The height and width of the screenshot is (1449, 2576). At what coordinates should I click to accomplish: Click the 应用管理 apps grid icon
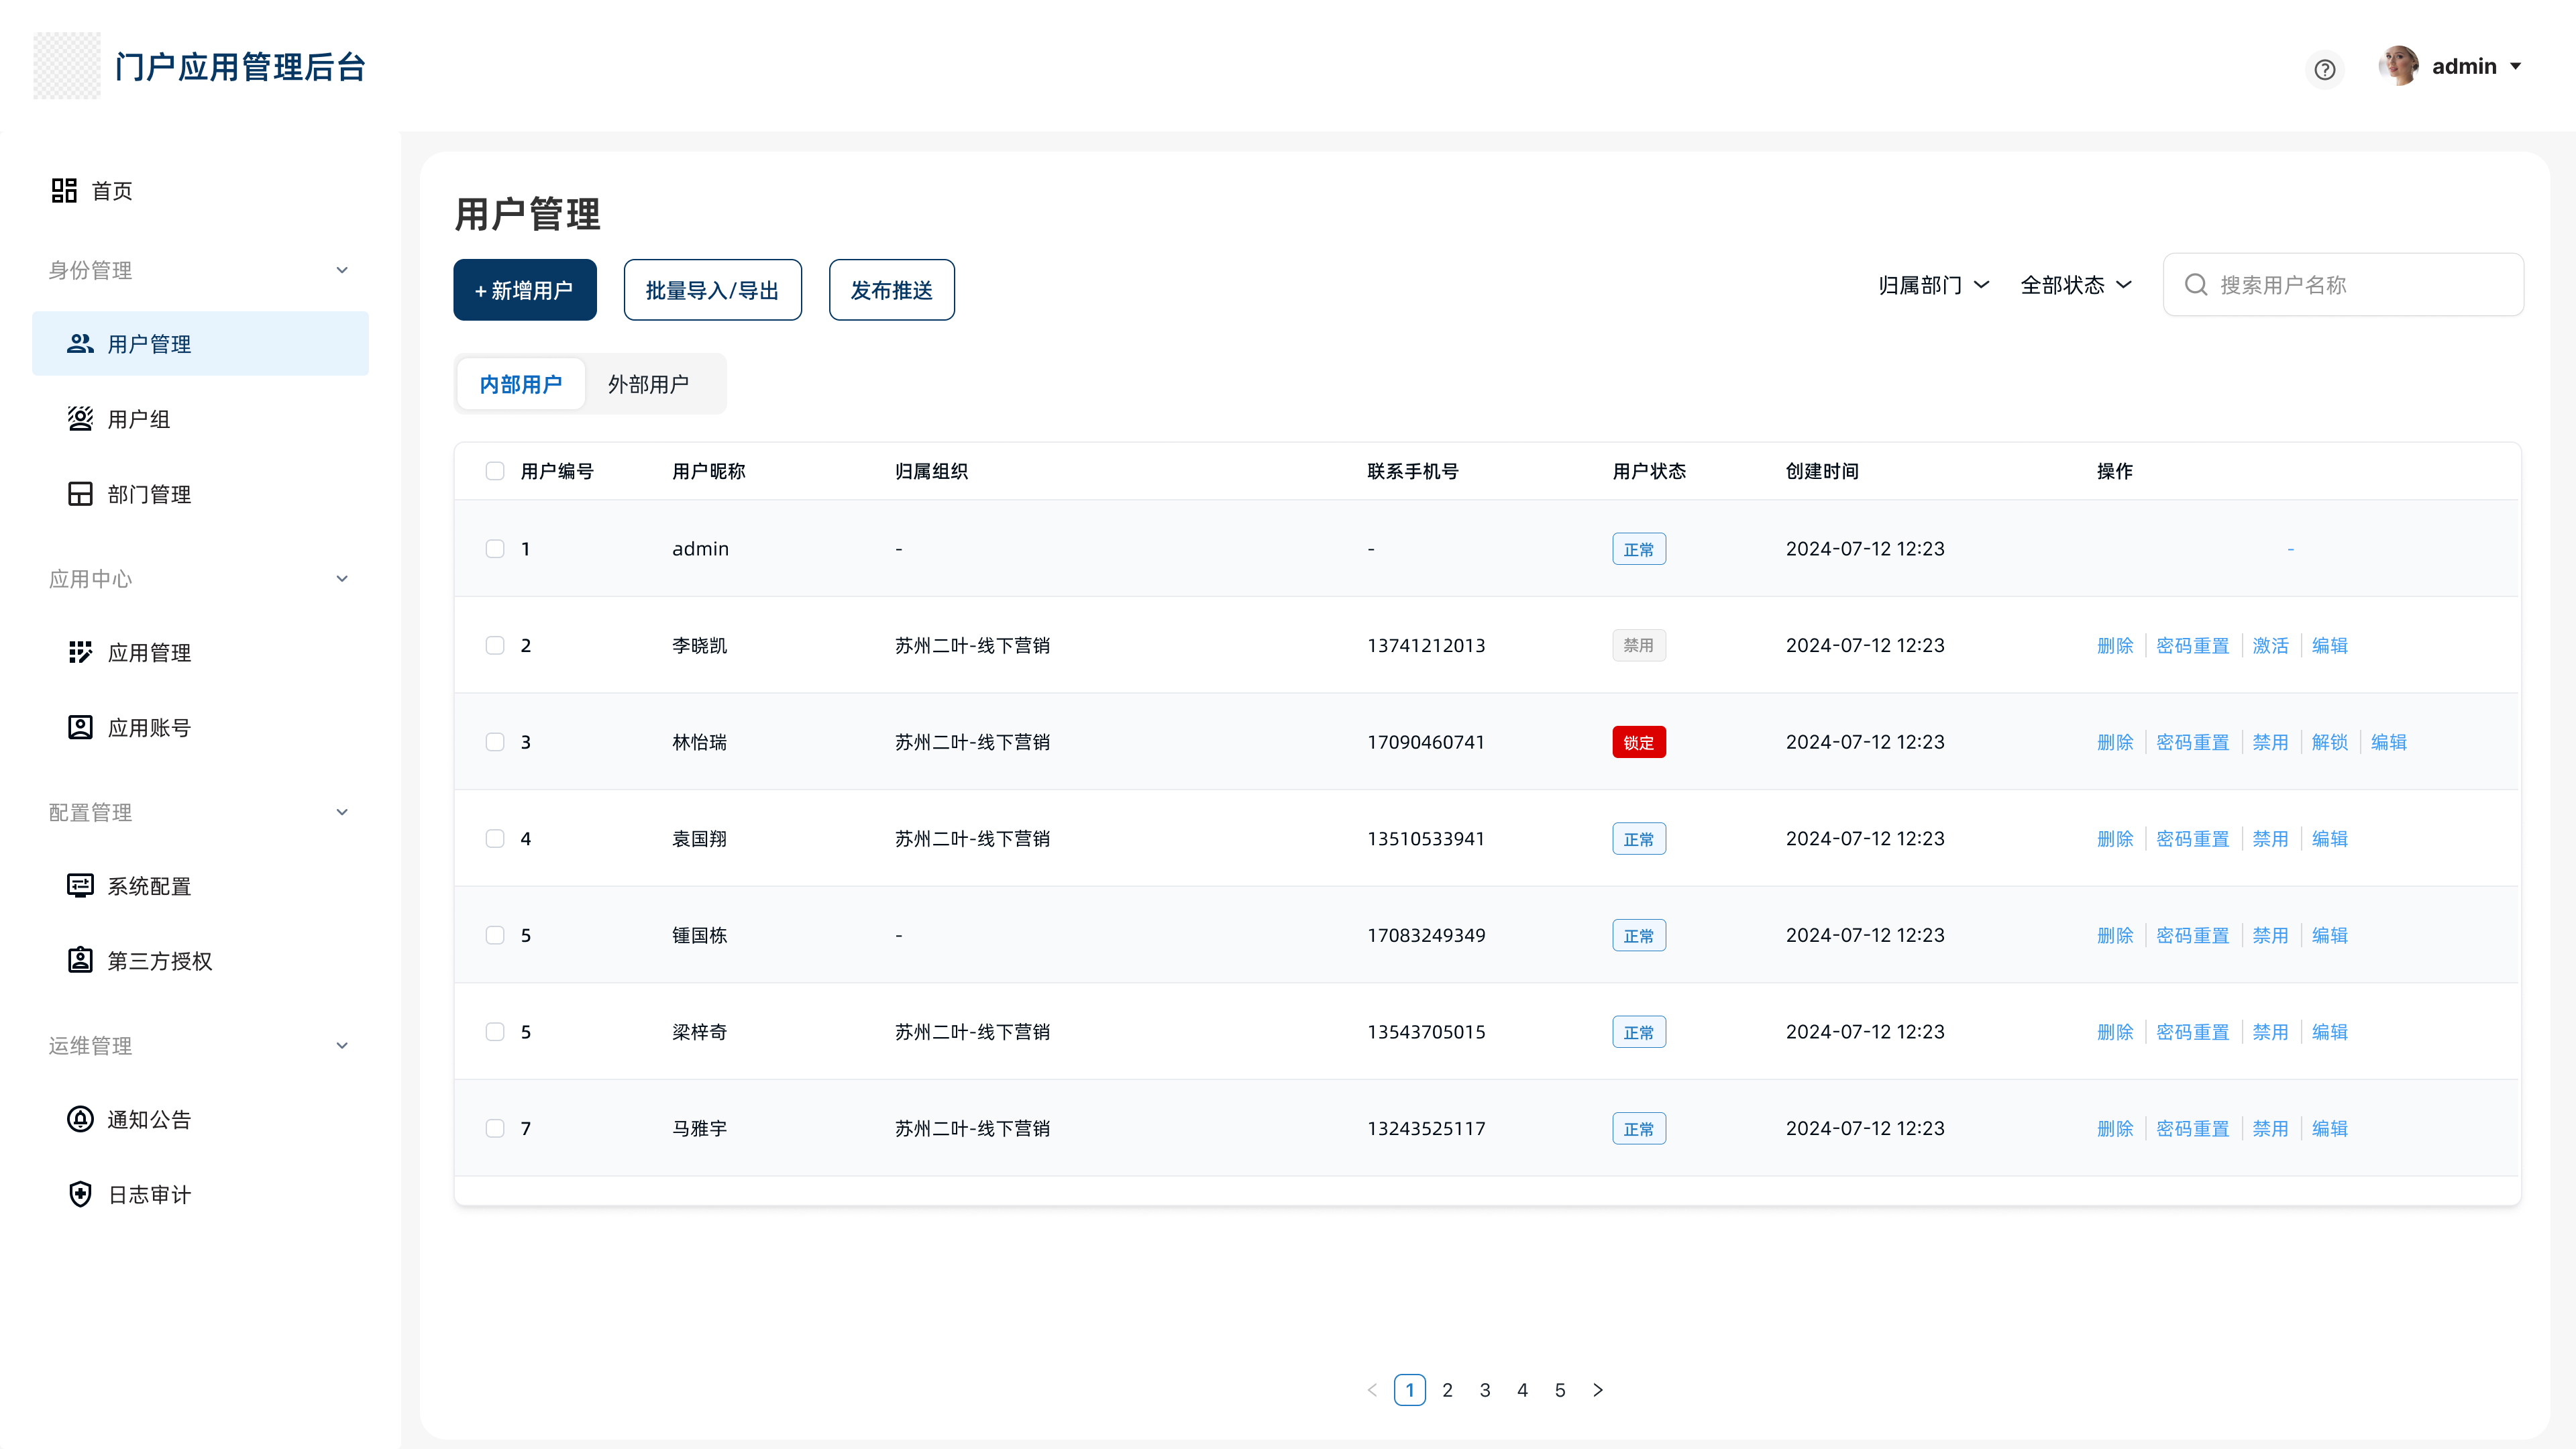pyautogui.click(x=80, y=652)
